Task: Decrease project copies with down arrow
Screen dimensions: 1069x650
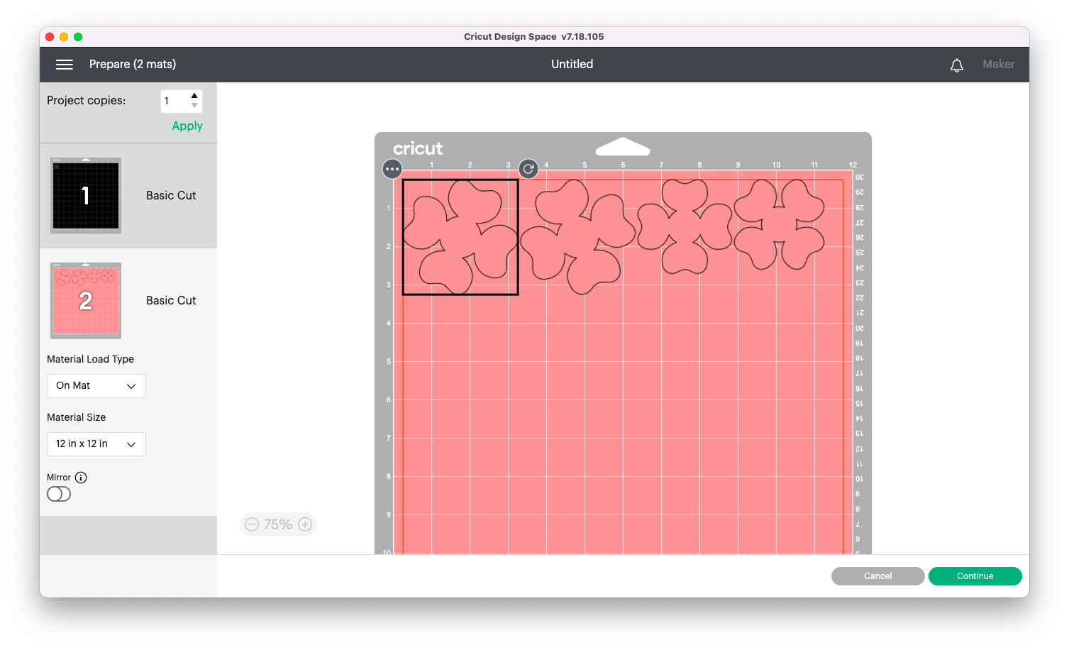Action: point(194,106)
